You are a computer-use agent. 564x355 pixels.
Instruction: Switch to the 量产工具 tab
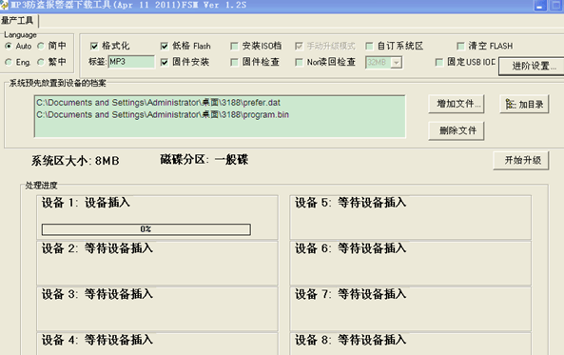[17, 21]
